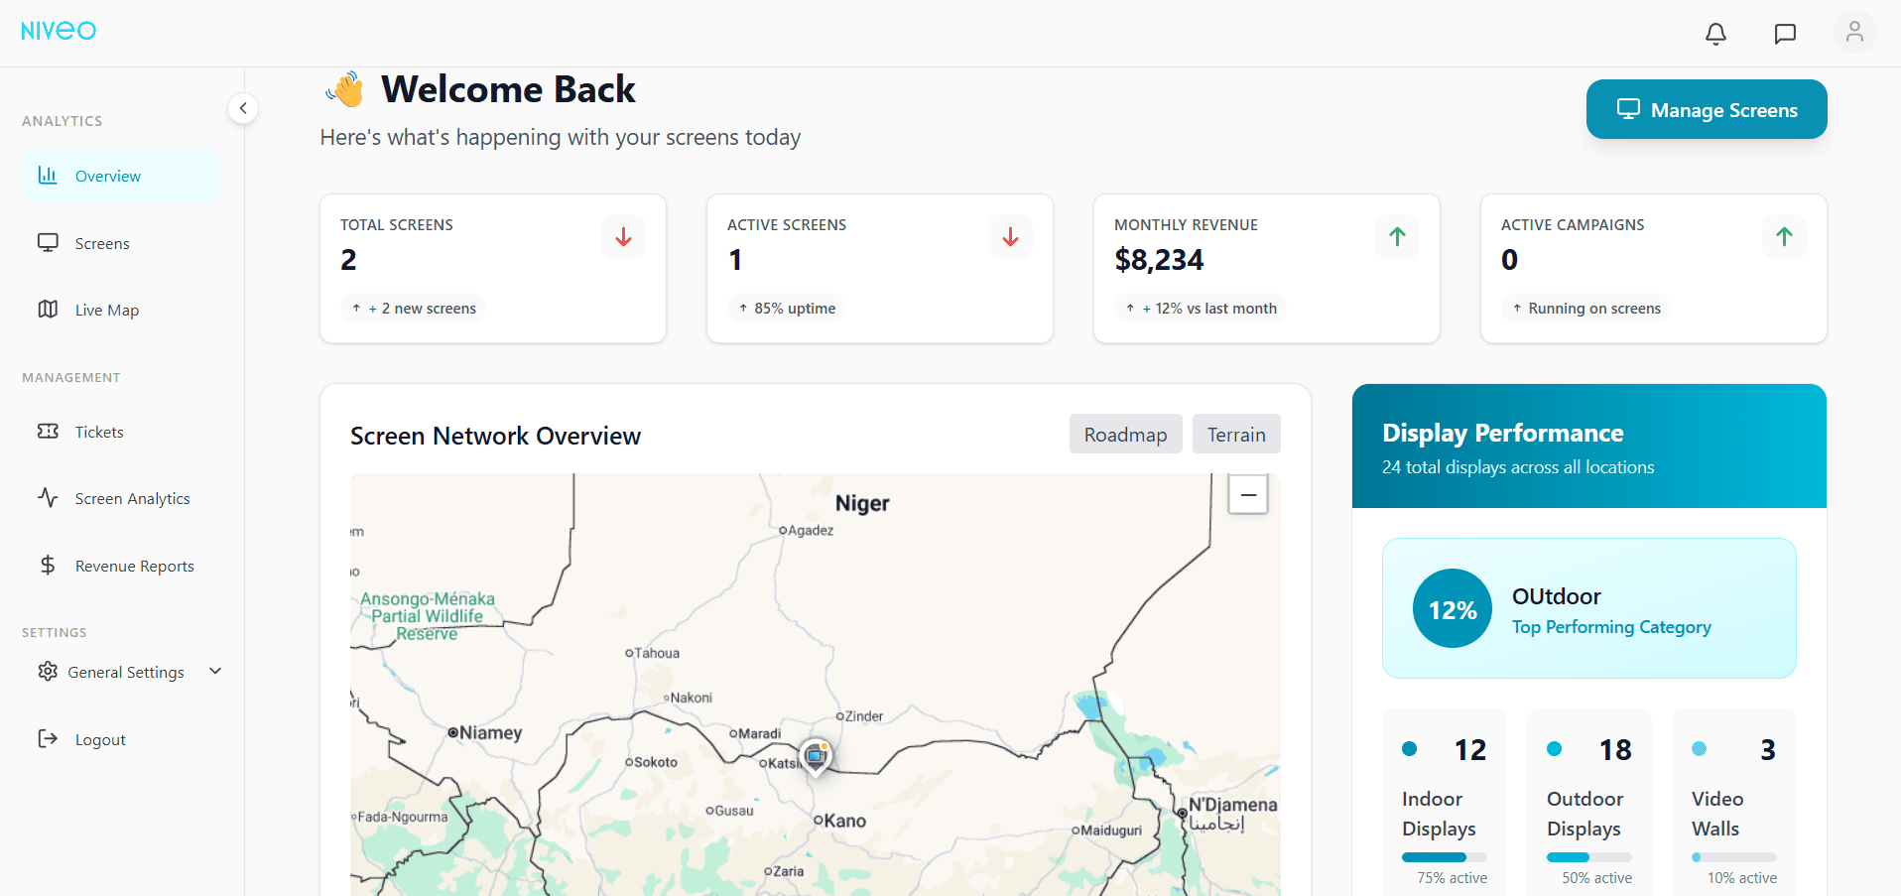
Task: Open the notifications bell
Action: pos(1715,34)
